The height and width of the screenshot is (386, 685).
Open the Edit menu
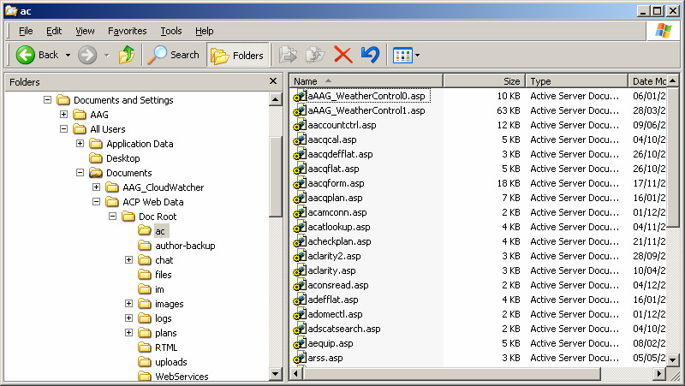[x=54, y=31]
